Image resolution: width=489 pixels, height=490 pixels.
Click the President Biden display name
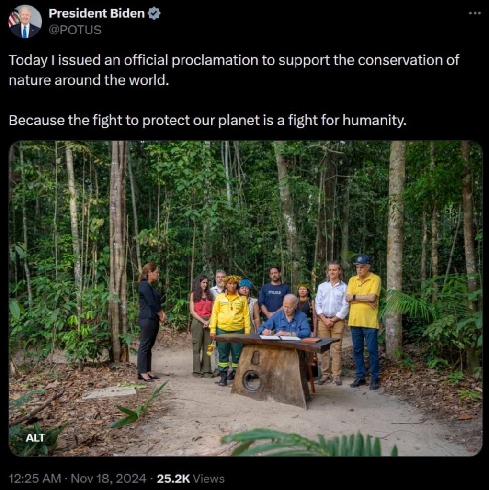click(96, 13)
